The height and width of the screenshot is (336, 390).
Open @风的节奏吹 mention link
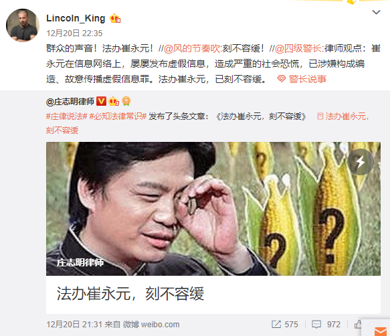[x=192, y=49]
